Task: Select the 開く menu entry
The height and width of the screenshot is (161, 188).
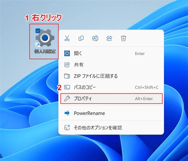Action: pyautogui.click(x=111, y=54)
